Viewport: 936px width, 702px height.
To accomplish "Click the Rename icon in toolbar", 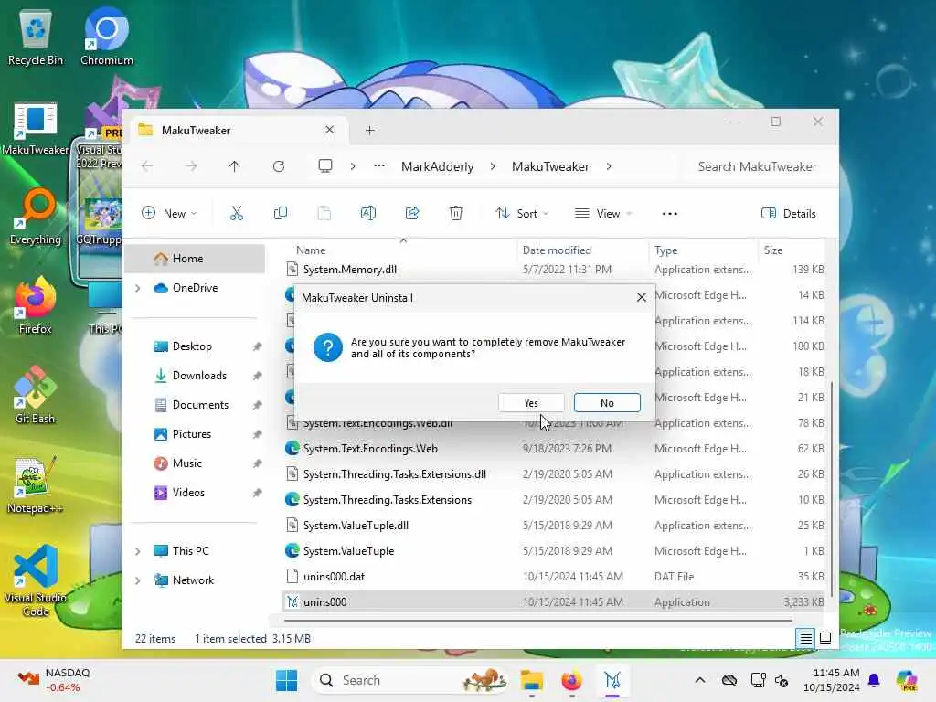I will (x=367, y=213).
